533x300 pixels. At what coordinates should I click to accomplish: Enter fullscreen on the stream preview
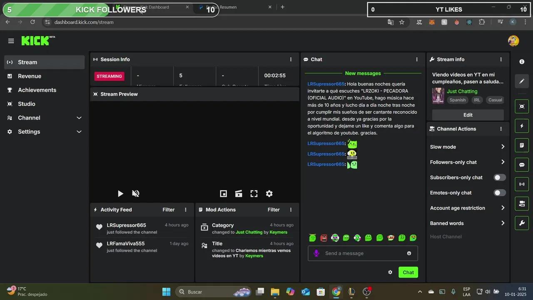pyautogui.click(x=254, y=193)
